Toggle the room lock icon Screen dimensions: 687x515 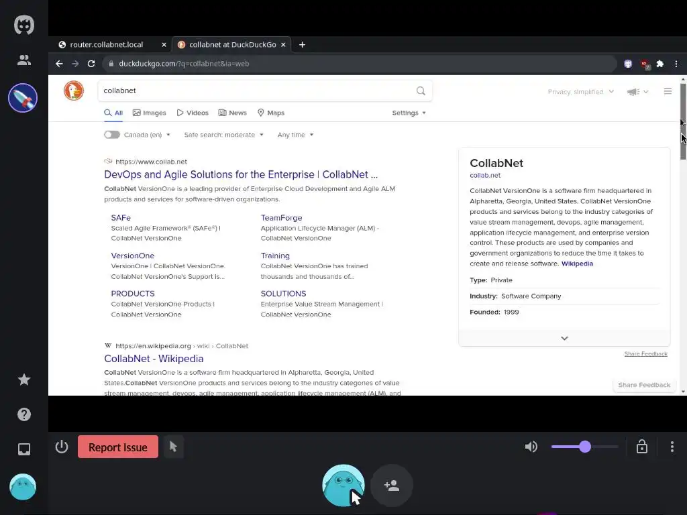coord(642,447)
